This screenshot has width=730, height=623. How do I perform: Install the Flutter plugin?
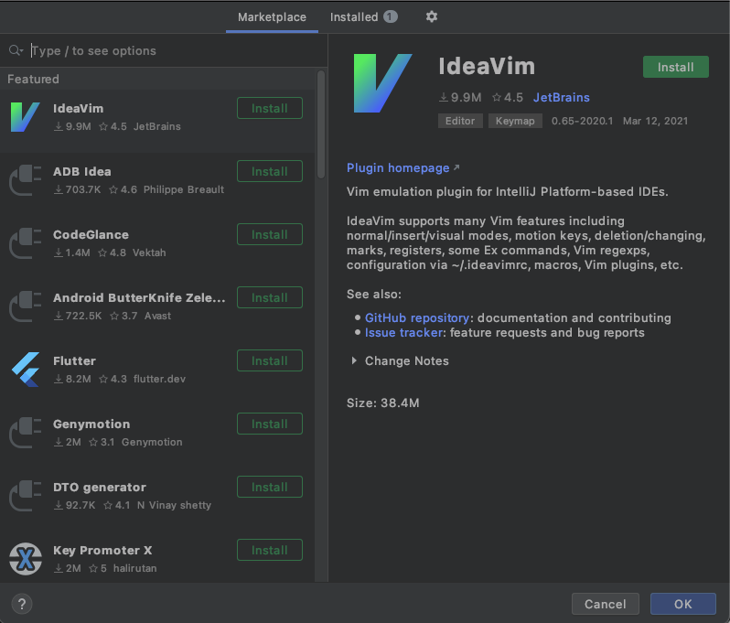click(x=270, y=360)
